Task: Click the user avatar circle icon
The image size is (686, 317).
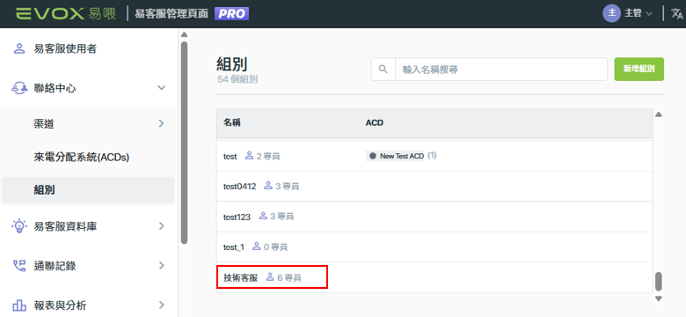Action: pyautogui.click(x=611, y=13)
